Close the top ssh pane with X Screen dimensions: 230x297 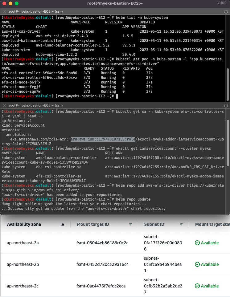tap(4, 11)
